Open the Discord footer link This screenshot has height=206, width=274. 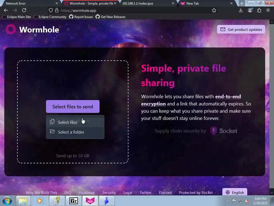(x=165, y=193)
